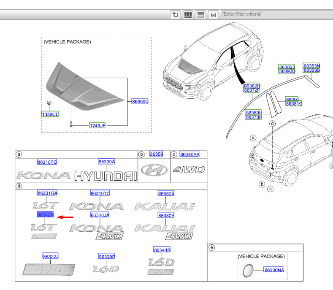This screenshot has height=290, width=333.
Task: Click the split panel layout icon
Action: click(201, 15)
